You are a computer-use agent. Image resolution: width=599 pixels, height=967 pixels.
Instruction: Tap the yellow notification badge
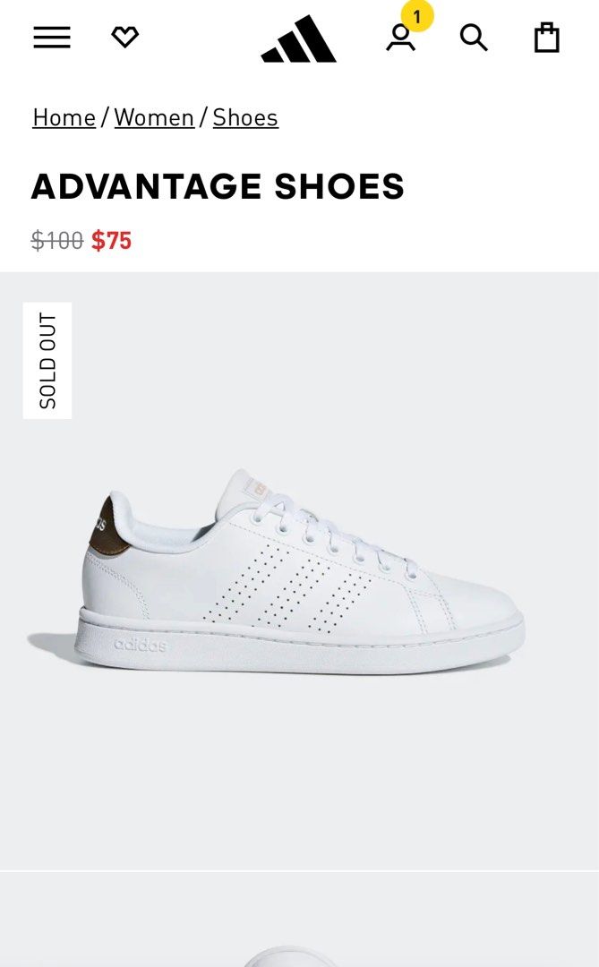coord(417,16)
